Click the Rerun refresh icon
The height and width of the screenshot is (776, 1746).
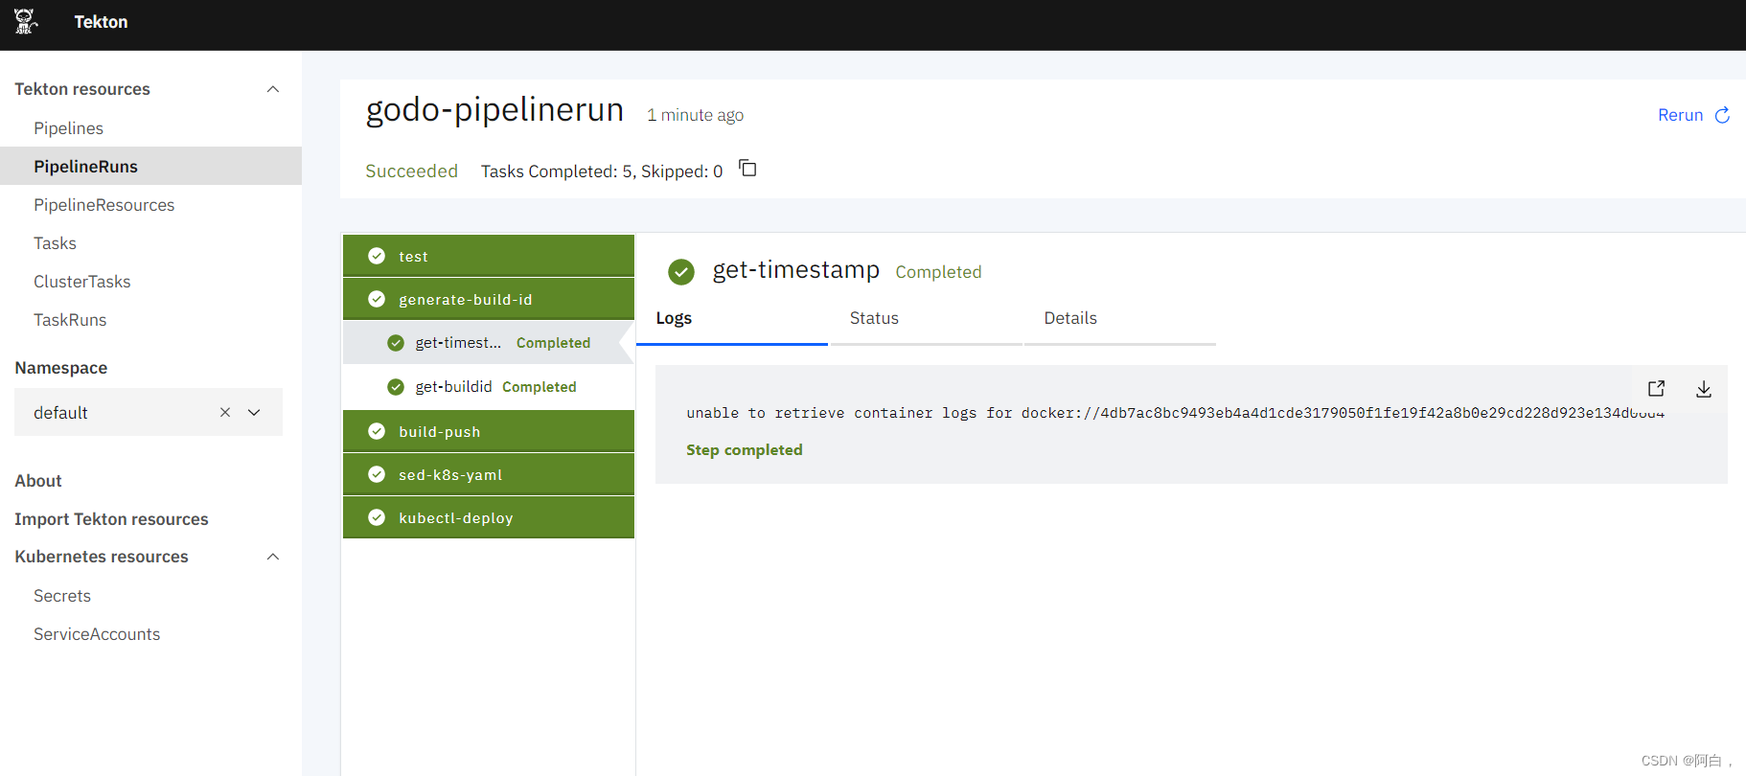1722,115
